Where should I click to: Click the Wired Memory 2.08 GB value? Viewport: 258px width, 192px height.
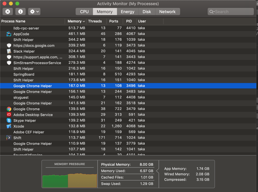pyautogui.click(x=203, y=174)
